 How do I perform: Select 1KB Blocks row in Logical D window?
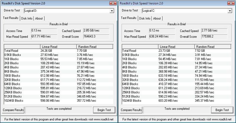58,59
